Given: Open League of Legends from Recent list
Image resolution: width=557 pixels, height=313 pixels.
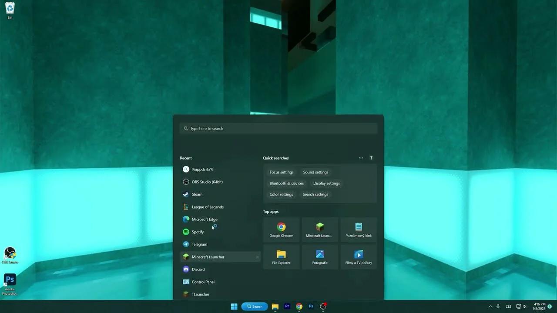Looking at the screenshot, I should [220, 207].
